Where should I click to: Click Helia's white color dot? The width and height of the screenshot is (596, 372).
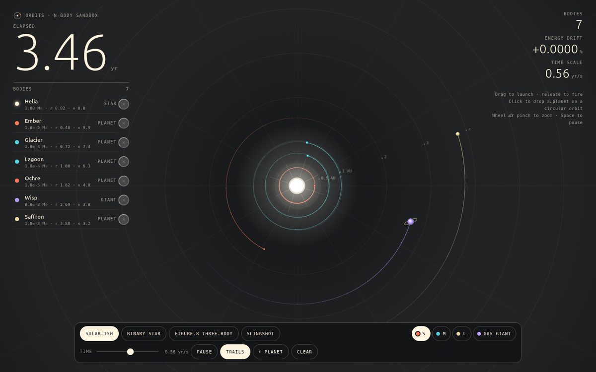pos(17,104)
